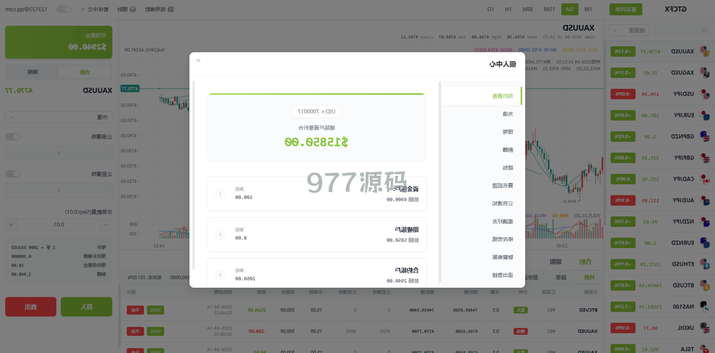
Task: Click the NAS100 index icon
Action: 705,307
